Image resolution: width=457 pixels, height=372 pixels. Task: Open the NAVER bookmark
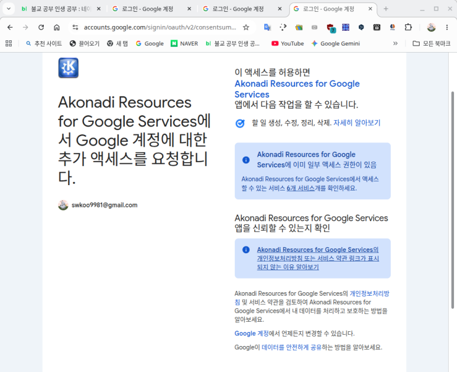pos(184,43)
